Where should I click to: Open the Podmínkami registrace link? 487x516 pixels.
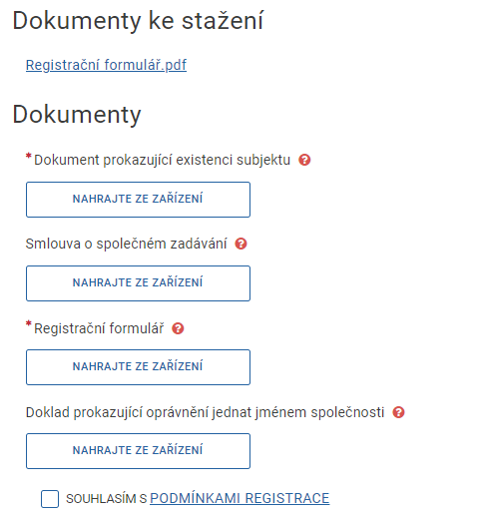point(240,498)
